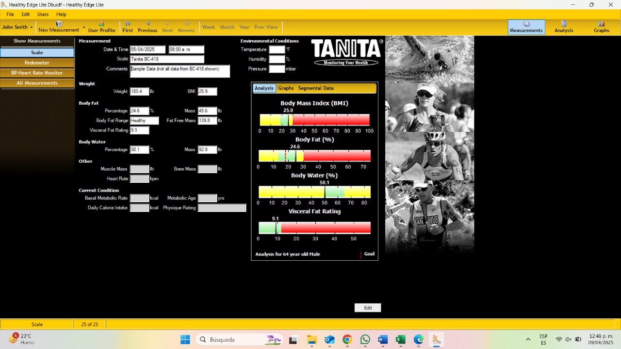The height and width of the screenshot is (349, 621).
Task: Click the Body Fat percentage scale bar
Action: tap(314, 156)
